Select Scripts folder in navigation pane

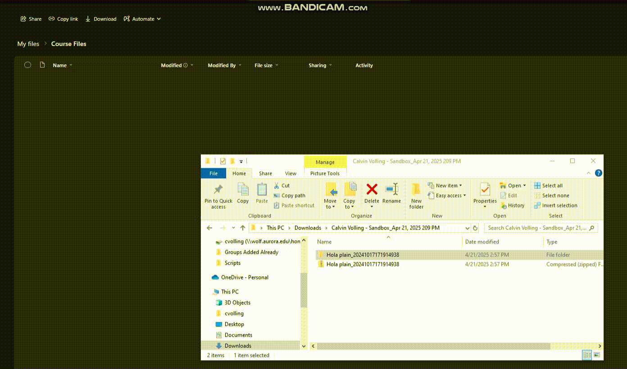232,263
